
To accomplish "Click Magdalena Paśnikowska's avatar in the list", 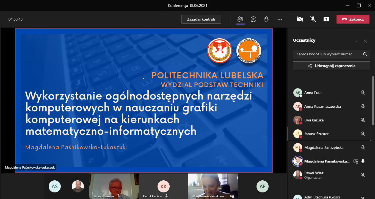I will click(x=298, y=161).
